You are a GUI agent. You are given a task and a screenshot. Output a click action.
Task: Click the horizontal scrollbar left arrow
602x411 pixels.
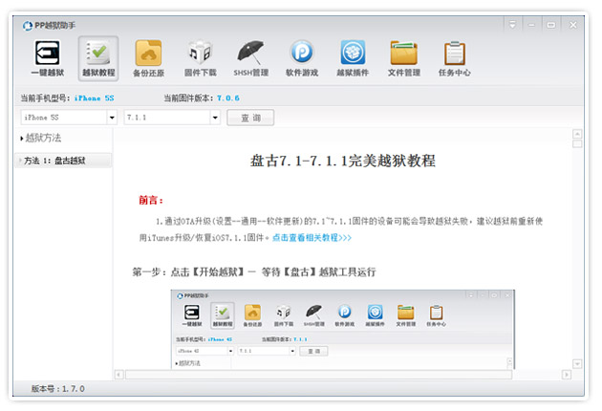coord(119,375)
